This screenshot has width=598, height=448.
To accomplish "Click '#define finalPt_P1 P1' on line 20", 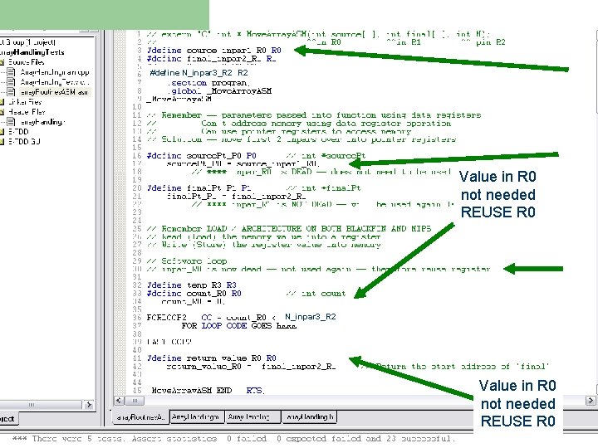I will coord(199,188).
